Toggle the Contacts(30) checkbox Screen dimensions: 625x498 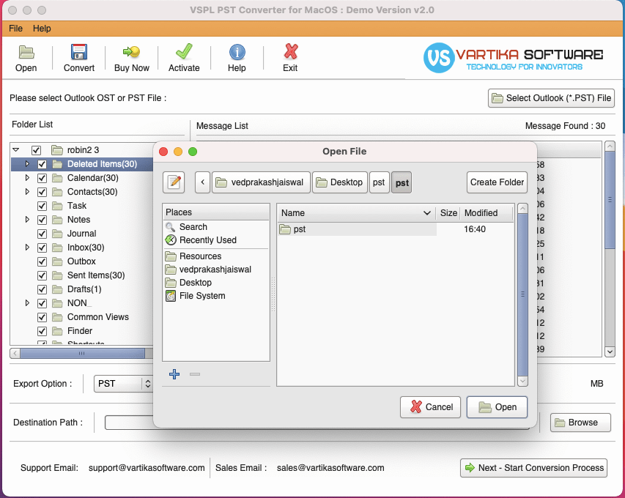(x=42, y=192)
